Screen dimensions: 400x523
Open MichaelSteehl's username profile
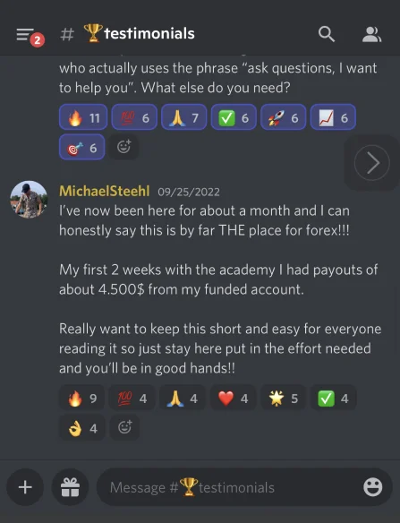click(x=105, y=191)
